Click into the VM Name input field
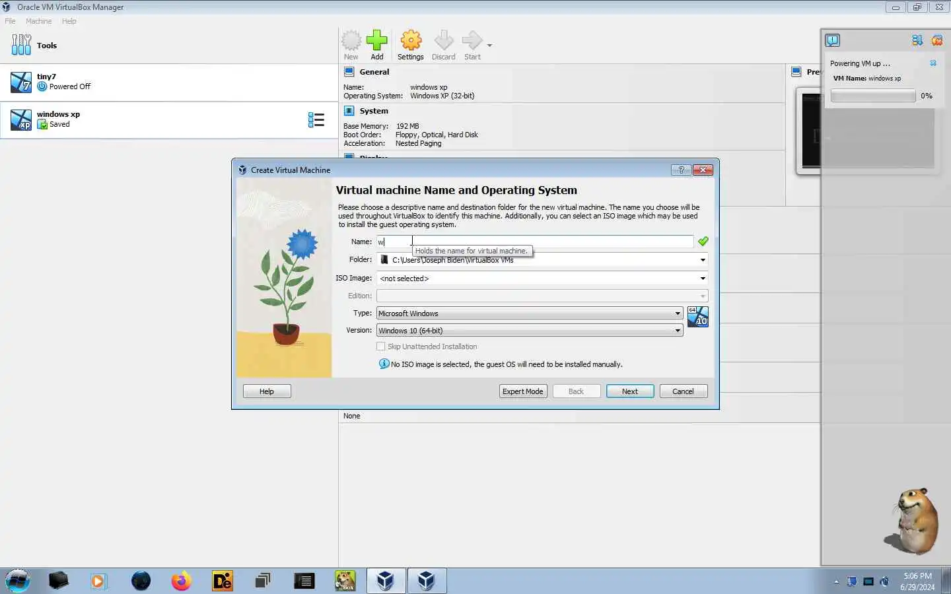This screenshot has height=594, width=951. (x=535, y=242)
